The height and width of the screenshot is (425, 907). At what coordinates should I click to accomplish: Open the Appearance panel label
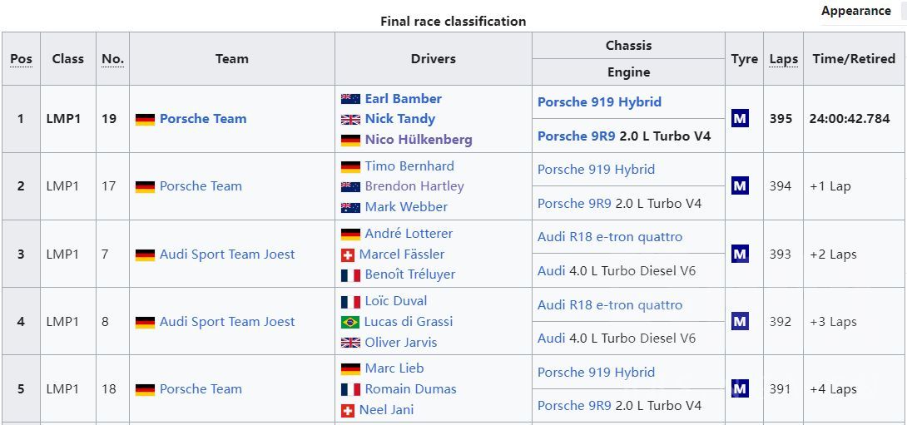[x=855, y=11]
